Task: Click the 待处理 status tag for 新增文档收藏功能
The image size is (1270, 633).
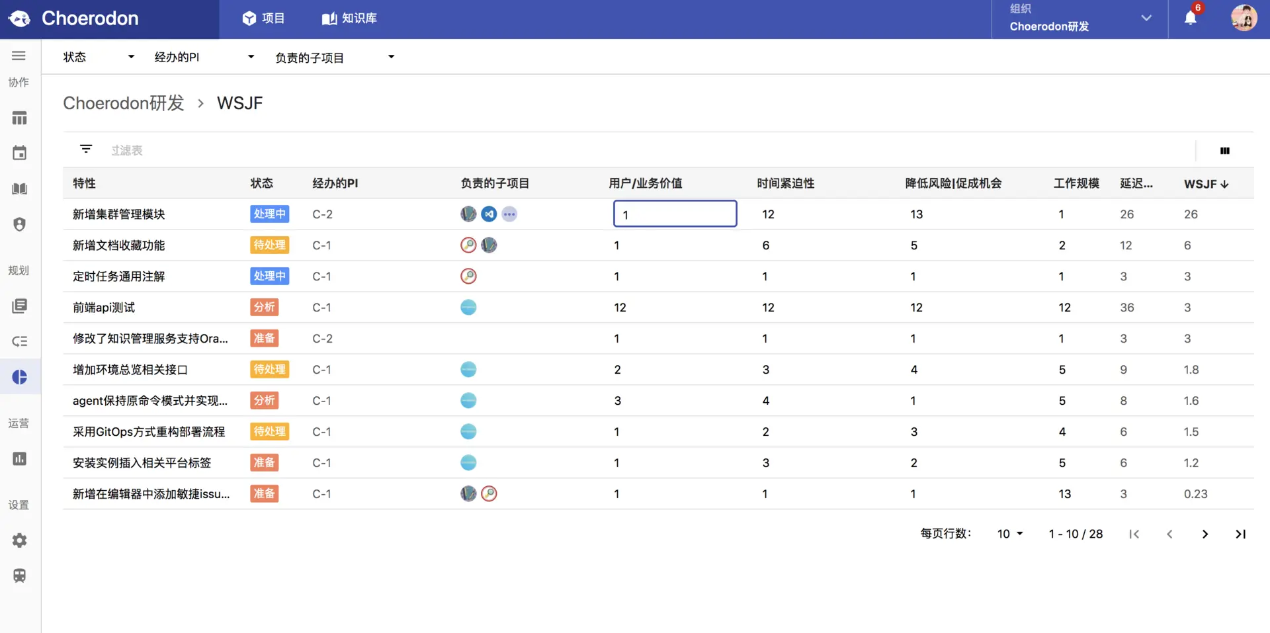Action: [x=270, y=245]
